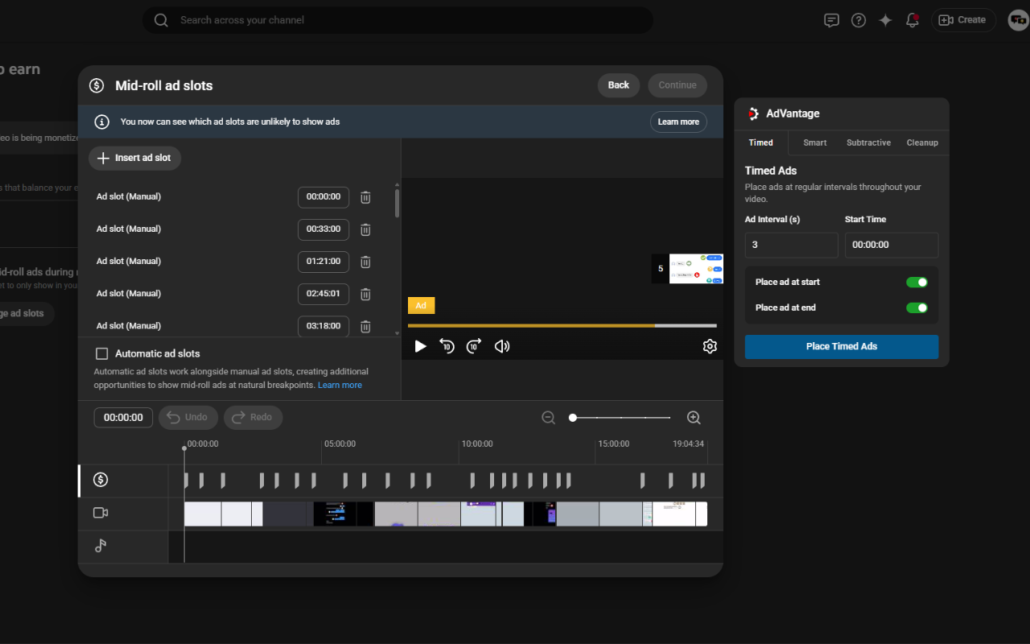Open the sparkle AI assistant icon
This screenshot has height=644, width=1030.
tap(885, 20)
